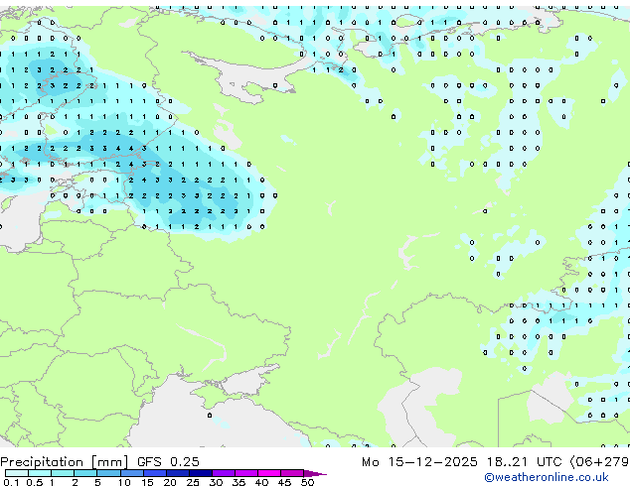The image size is (630, 486).
Task: Click the '0.5' legend scale label
Action: pos(35,482)
